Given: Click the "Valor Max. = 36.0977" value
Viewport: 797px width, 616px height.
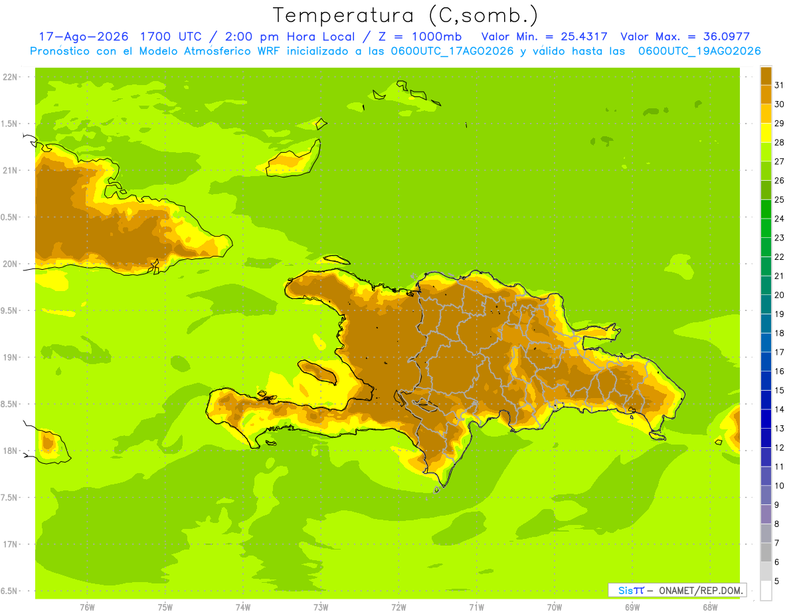Looking at the screenshot, I should pyautogui.click(x=685, y=37).
